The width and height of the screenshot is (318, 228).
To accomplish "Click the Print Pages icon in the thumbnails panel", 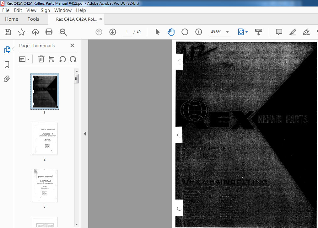I will point(51,59).
